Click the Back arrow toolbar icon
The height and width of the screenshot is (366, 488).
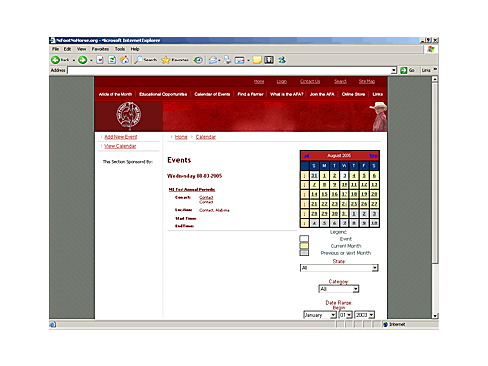coord(55,60)
